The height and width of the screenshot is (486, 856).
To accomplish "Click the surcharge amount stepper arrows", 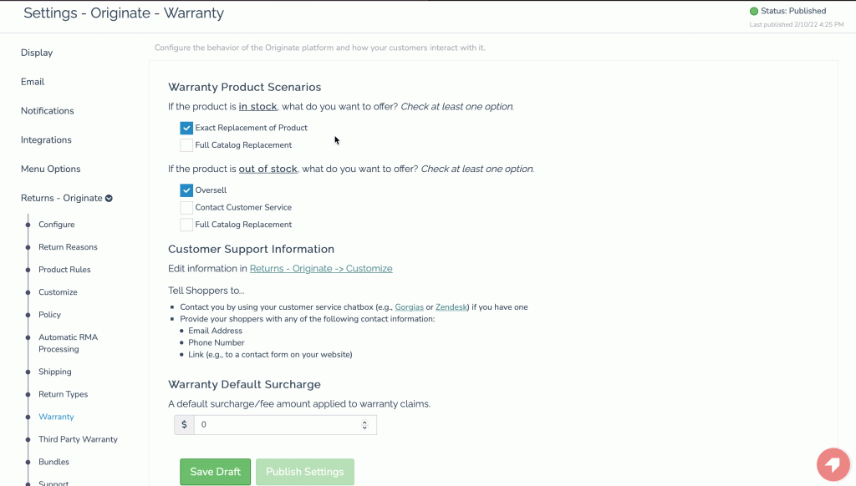I will [x=364, y=425].
